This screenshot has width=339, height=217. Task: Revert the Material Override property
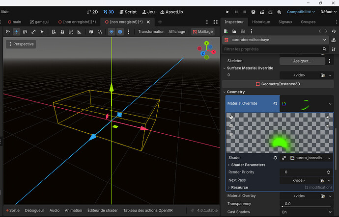click(x=275, y=103)
